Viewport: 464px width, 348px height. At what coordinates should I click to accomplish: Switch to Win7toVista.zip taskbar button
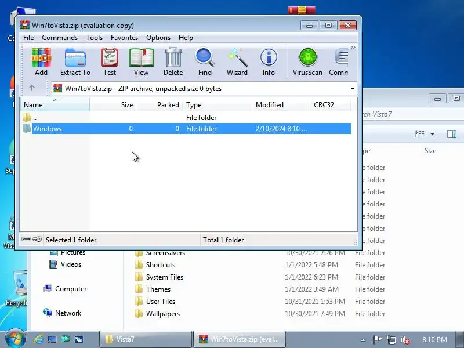click(x=239, y=339)
